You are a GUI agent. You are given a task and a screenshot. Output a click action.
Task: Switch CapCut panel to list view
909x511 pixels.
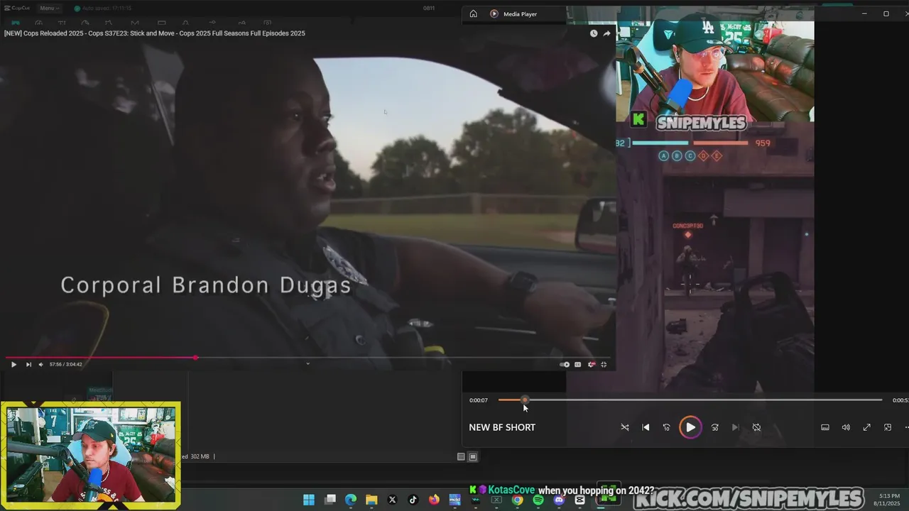pos(461,456)
